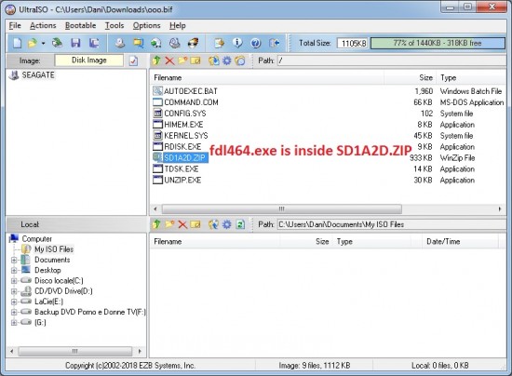Click the Disk Image type button
512x376 pixels.
[x=89, y=60]
